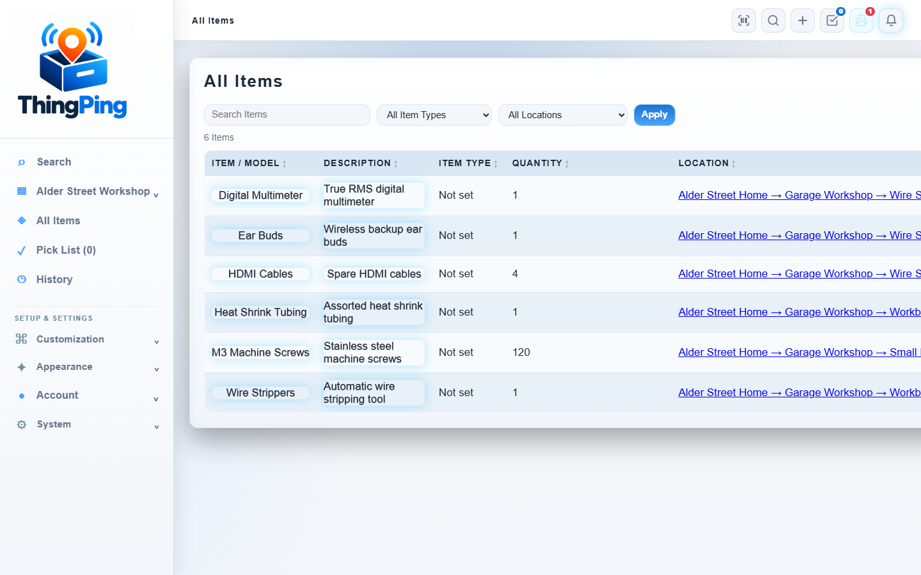Click the Apply filter button

click(654, 115)
